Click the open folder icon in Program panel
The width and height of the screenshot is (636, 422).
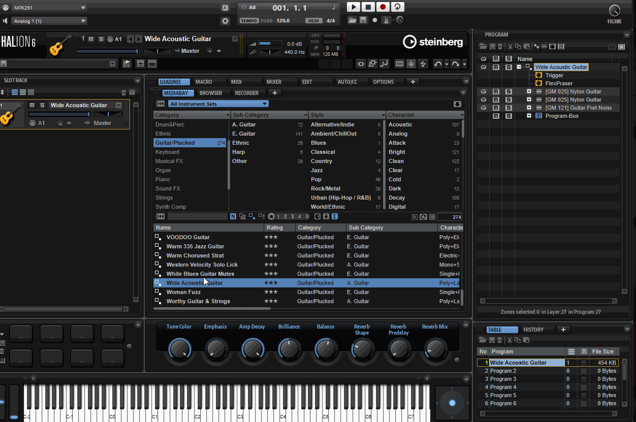484,47
